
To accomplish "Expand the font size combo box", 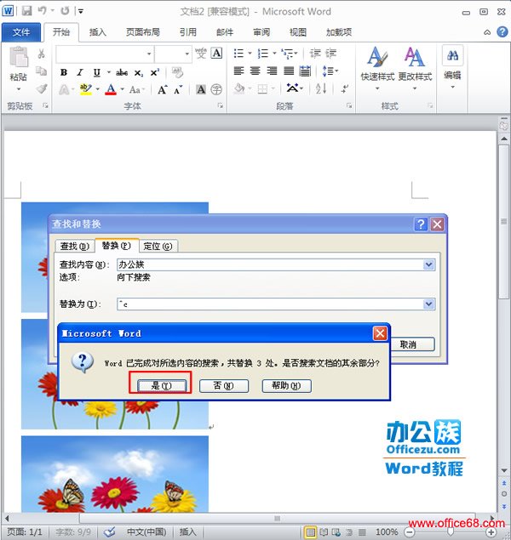I will pyautogui.click(x=187, y=54).
